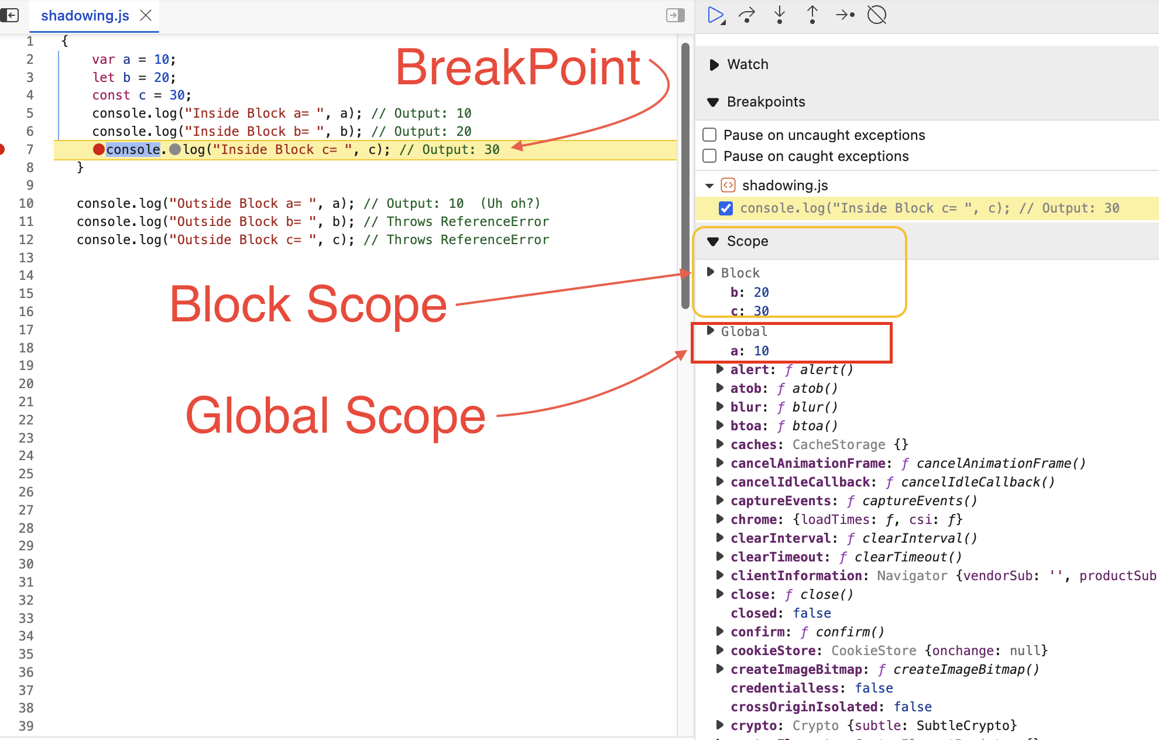Click the var a = 10 code line

(x=133, y=59)
